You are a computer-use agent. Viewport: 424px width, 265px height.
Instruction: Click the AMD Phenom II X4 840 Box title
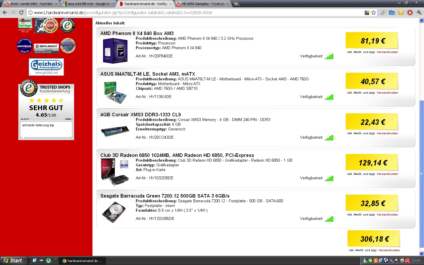137,33
